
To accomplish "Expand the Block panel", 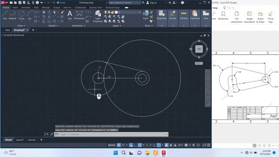I will pyautogui.click(x=149, y=26).
